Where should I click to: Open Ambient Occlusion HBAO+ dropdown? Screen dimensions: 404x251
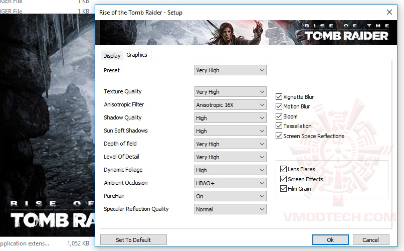point(231,183)
